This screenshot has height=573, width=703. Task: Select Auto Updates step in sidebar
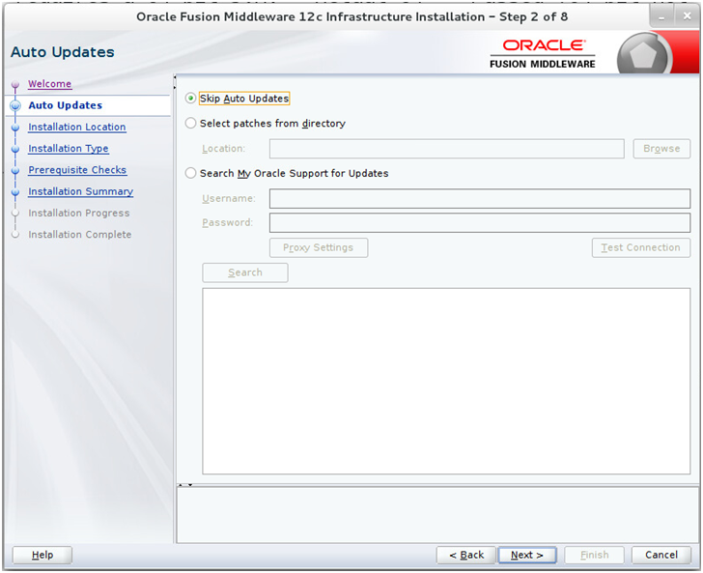tap(66, 105)
